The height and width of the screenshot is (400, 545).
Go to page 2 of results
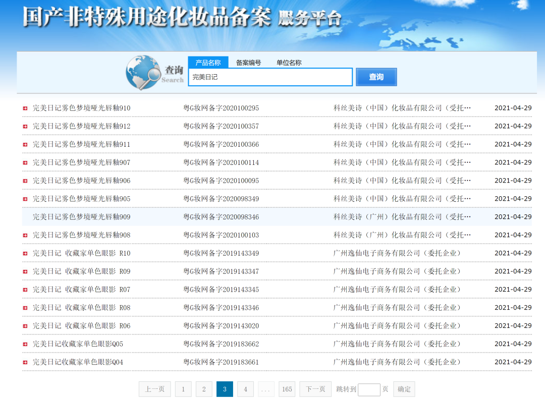point(204,389)
